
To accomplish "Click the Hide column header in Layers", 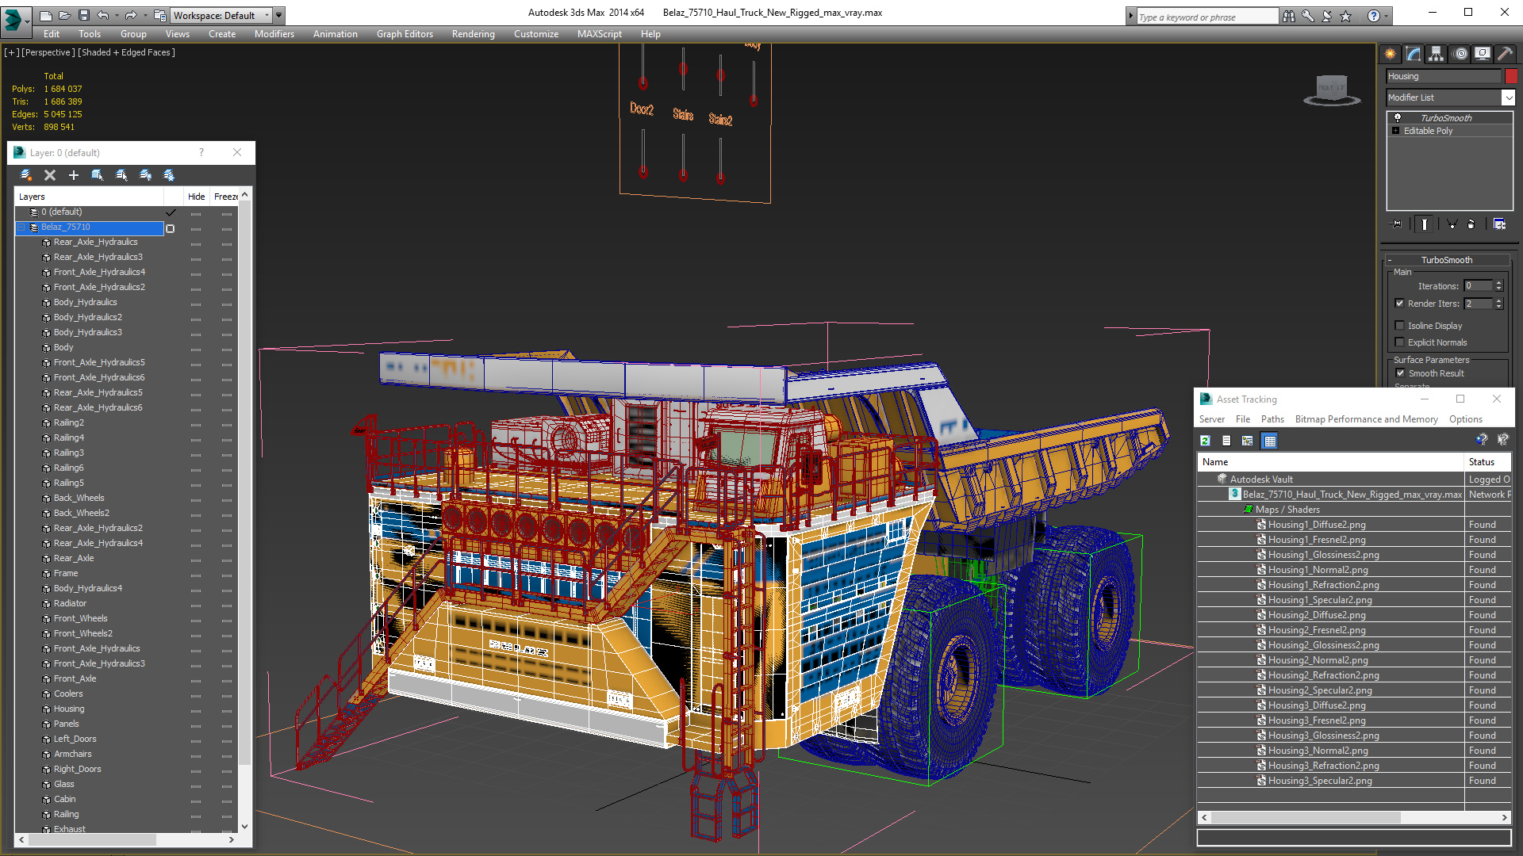I will tap(197, 197).
